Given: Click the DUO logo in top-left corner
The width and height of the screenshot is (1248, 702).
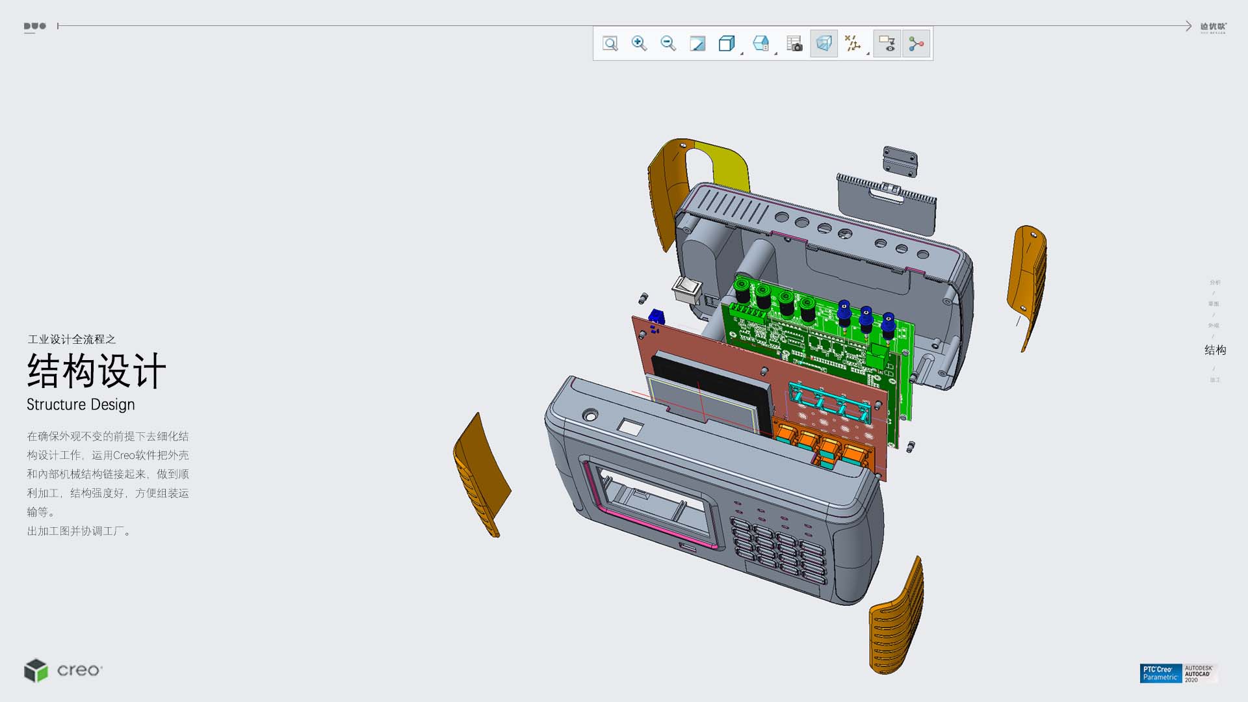Looking at the screenshot, I should click(x=35, y=27).
